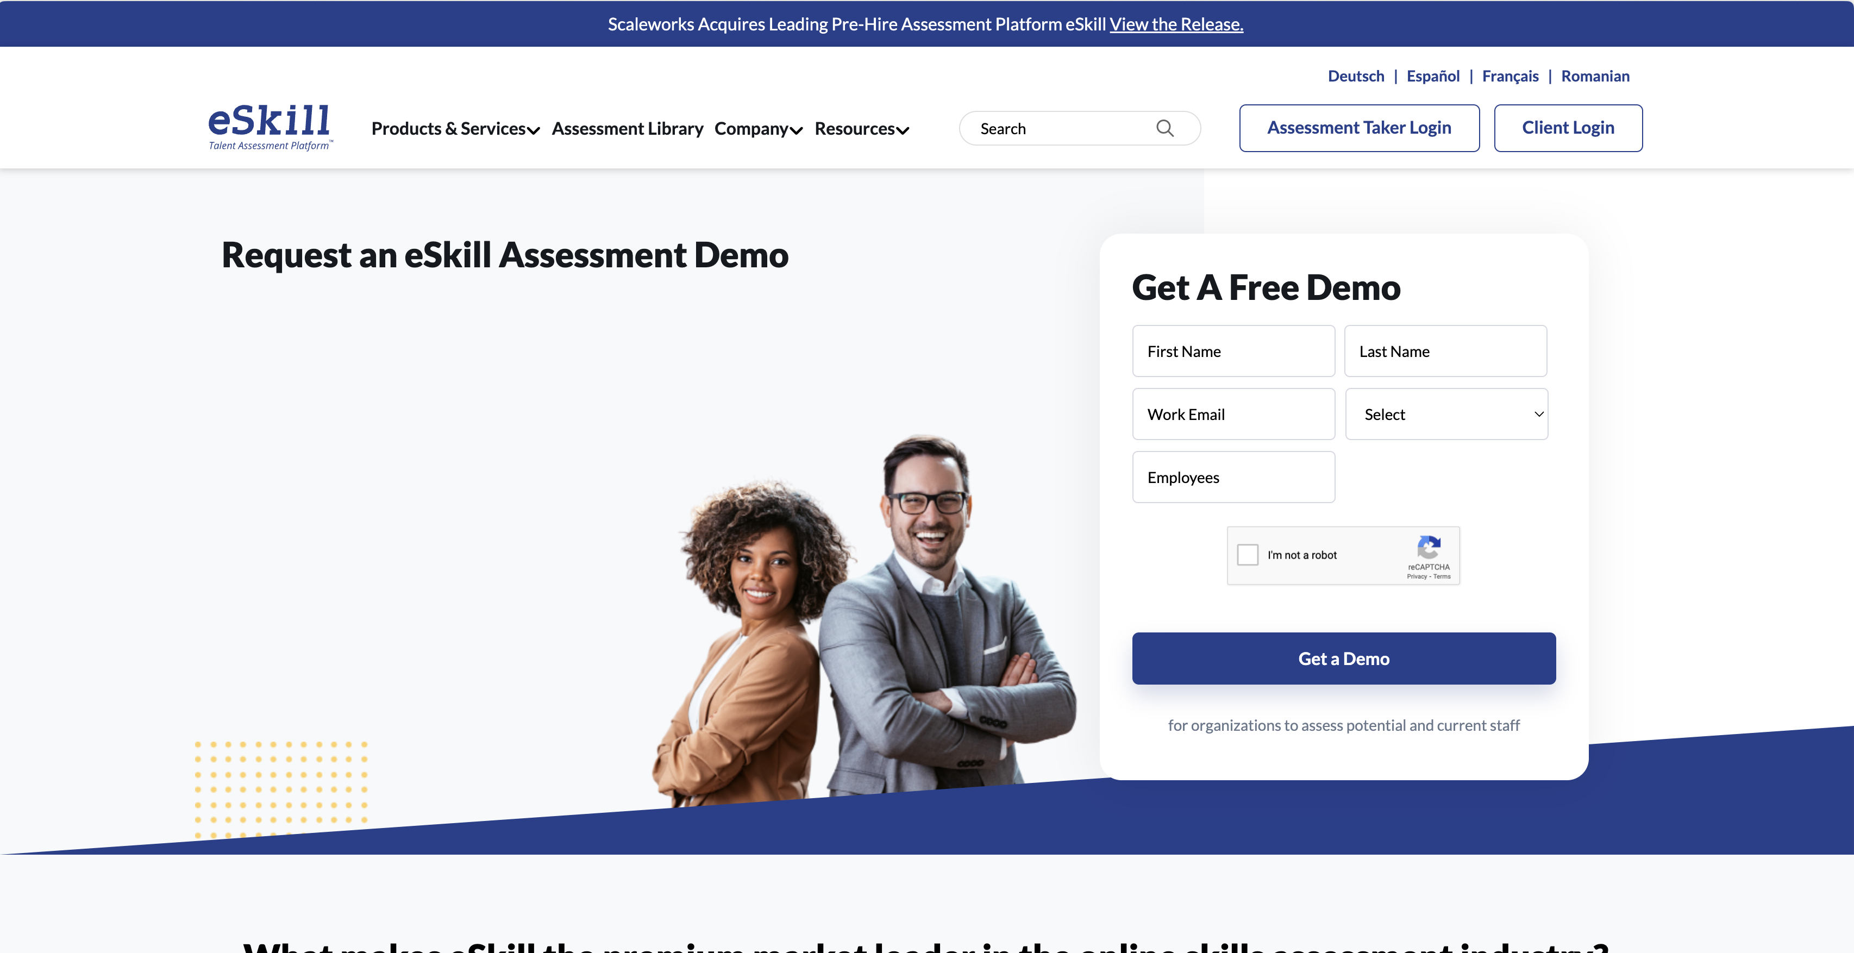This screenshot has height=953, width=1854.
Task: Open the Assessment Library menu item
Action: point(627,128)
